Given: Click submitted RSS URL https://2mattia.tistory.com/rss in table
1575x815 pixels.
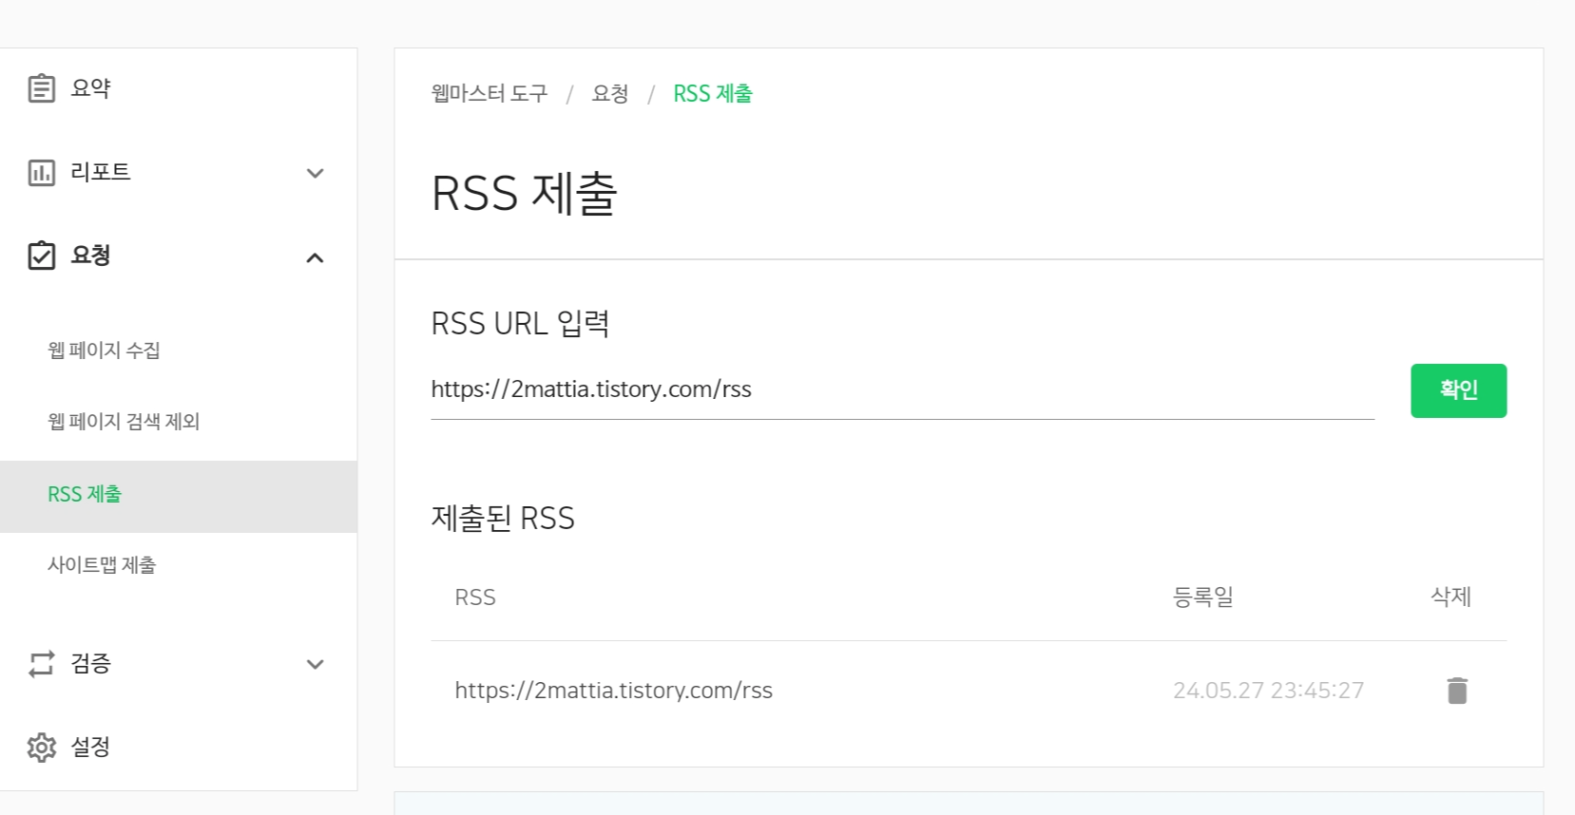Looking at the screenshot, I should coord(613,691).
